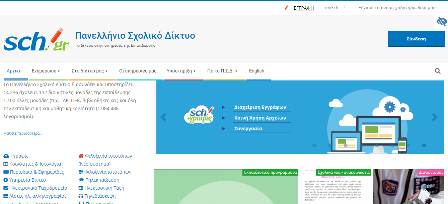Open the Για το Π.Σ.Δ. dropdown
Screen dimensions: 448x204
(x=222, y=71)
